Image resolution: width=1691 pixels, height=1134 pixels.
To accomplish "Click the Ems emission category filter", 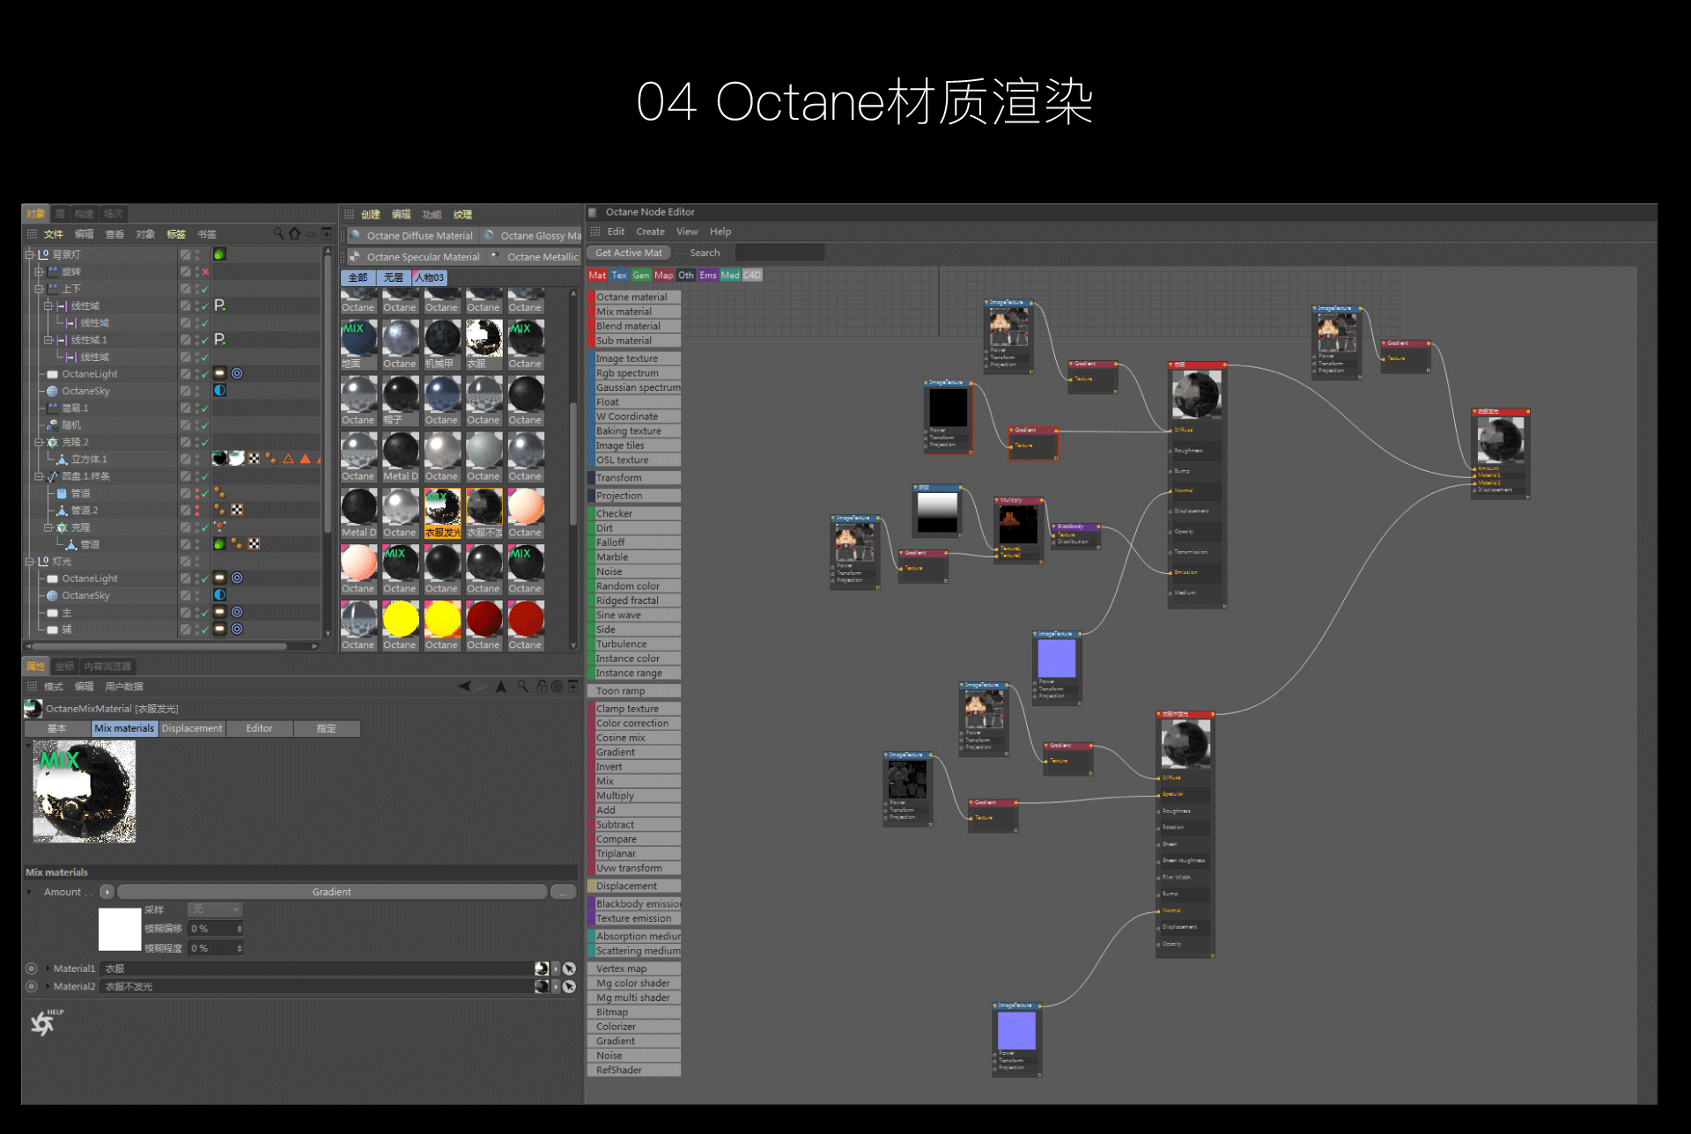I will [x=708, y=275].
